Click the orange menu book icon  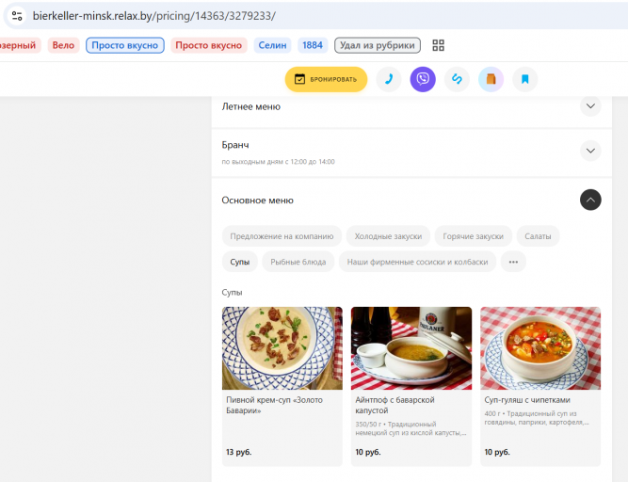pos(491,79)
